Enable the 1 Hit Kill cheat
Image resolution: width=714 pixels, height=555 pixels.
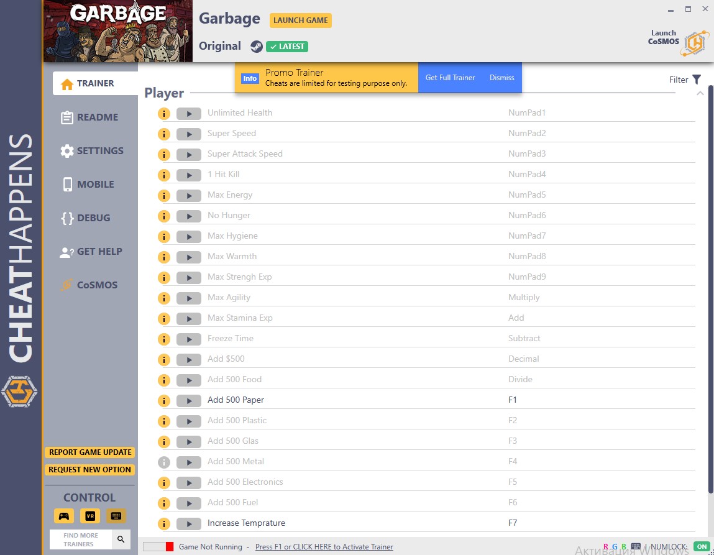pos(189,175)
